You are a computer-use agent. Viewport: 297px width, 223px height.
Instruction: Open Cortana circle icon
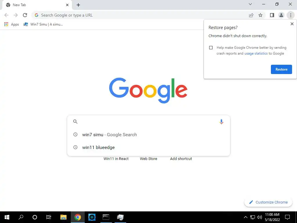35,217
